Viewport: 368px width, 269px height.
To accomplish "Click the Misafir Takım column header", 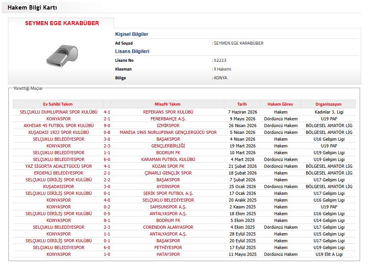I will pos(167,104).
